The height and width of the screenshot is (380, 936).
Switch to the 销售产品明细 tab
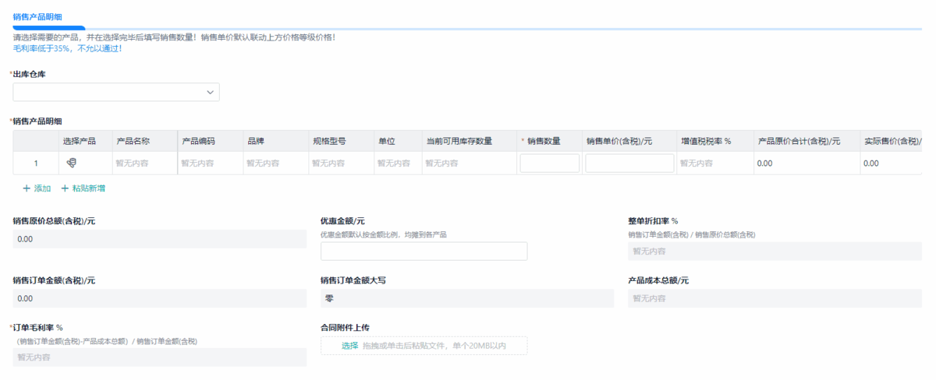38,16
